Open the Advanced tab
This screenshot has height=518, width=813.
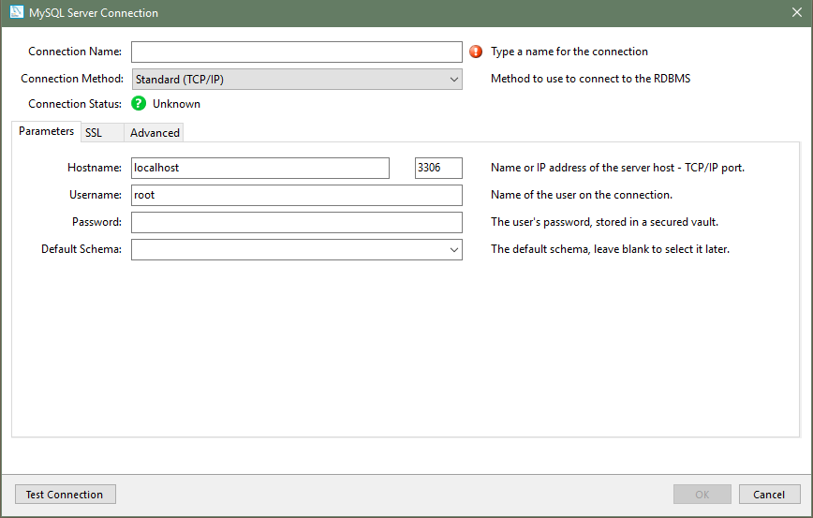pyautogui.click(x=155, y=133)
